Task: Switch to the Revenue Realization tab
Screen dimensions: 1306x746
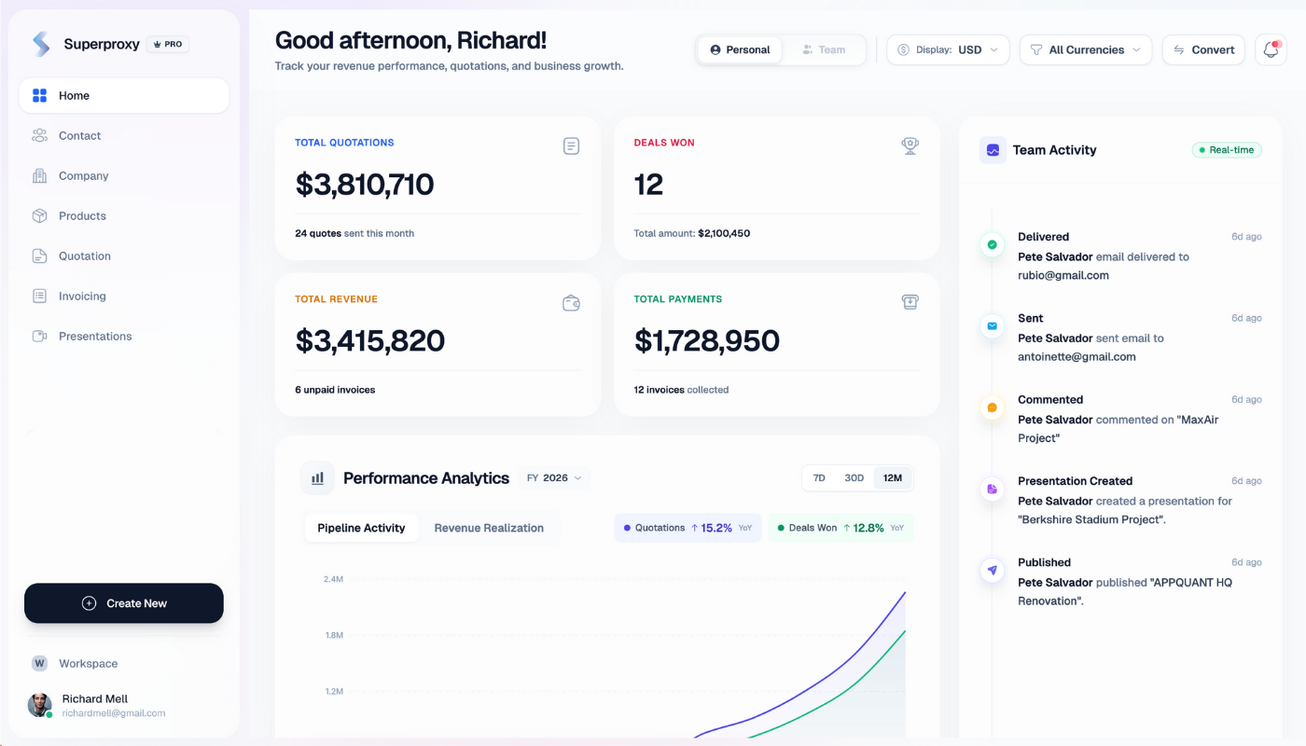Action: point(489,528)
